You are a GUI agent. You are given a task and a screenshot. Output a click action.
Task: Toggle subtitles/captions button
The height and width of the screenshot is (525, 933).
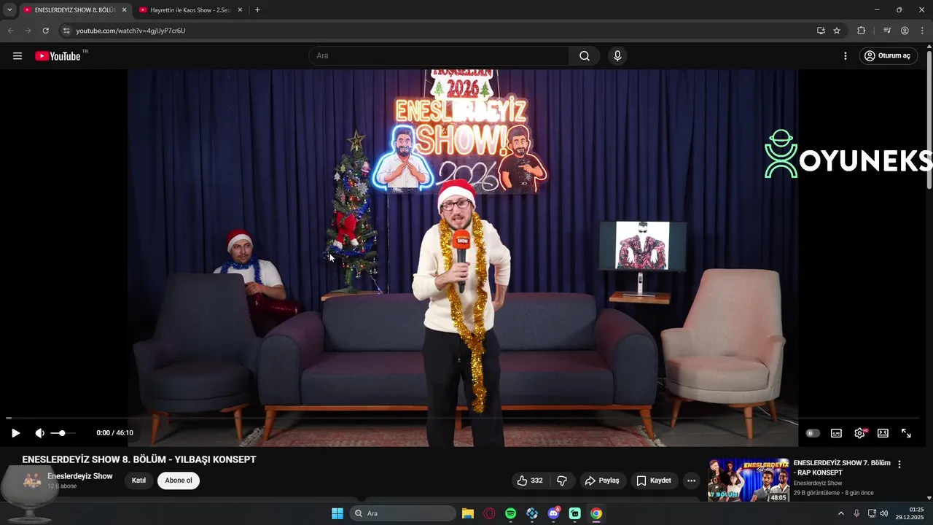point(836,433)
